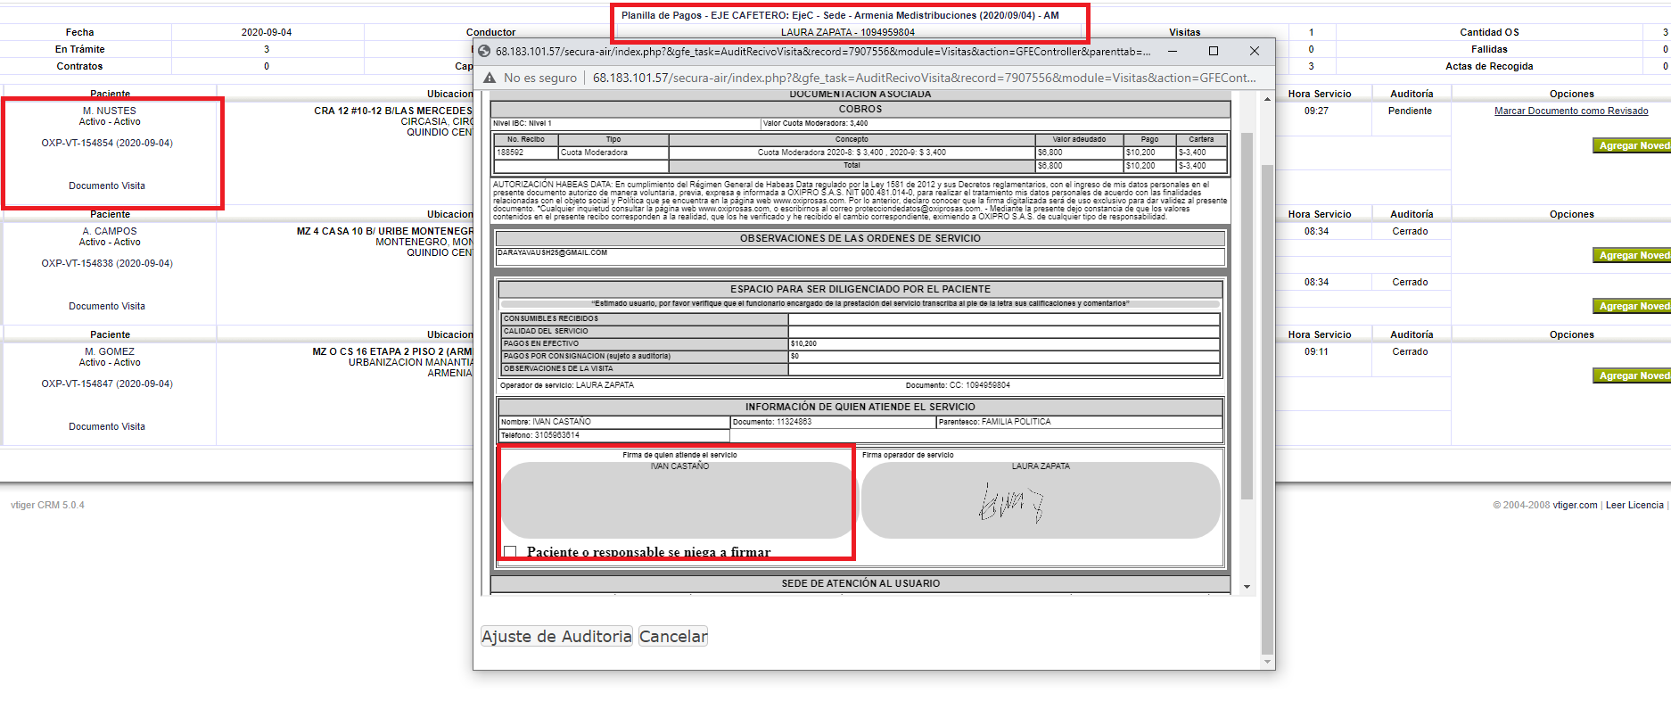The width and height of the screenshot is (1671, 701).
Task: Click the 'Ajuste de Auditoria' button
Action: (x=556, y=636)
